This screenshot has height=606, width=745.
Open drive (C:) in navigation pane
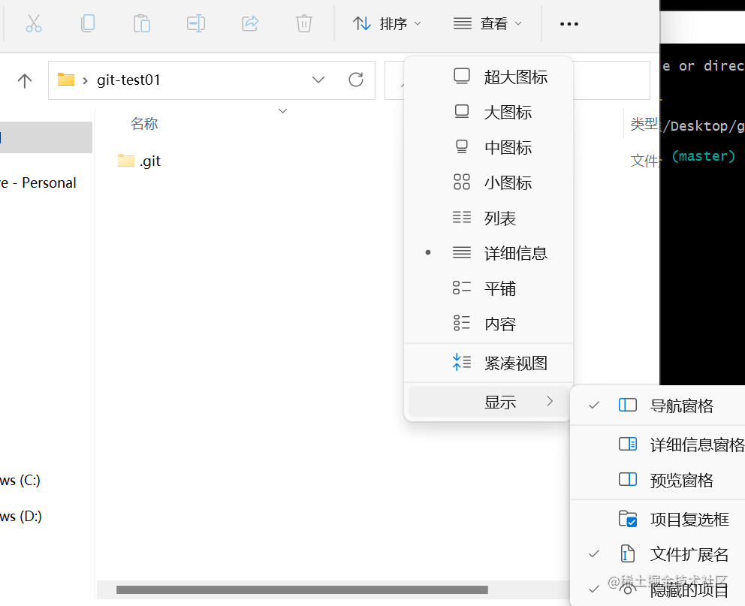(x=20, y=480)
